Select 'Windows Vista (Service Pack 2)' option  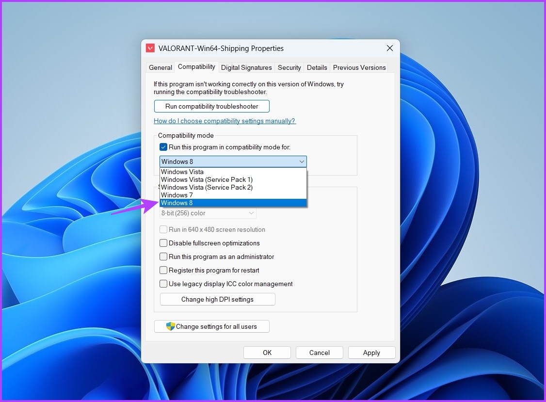click(207, 187)
